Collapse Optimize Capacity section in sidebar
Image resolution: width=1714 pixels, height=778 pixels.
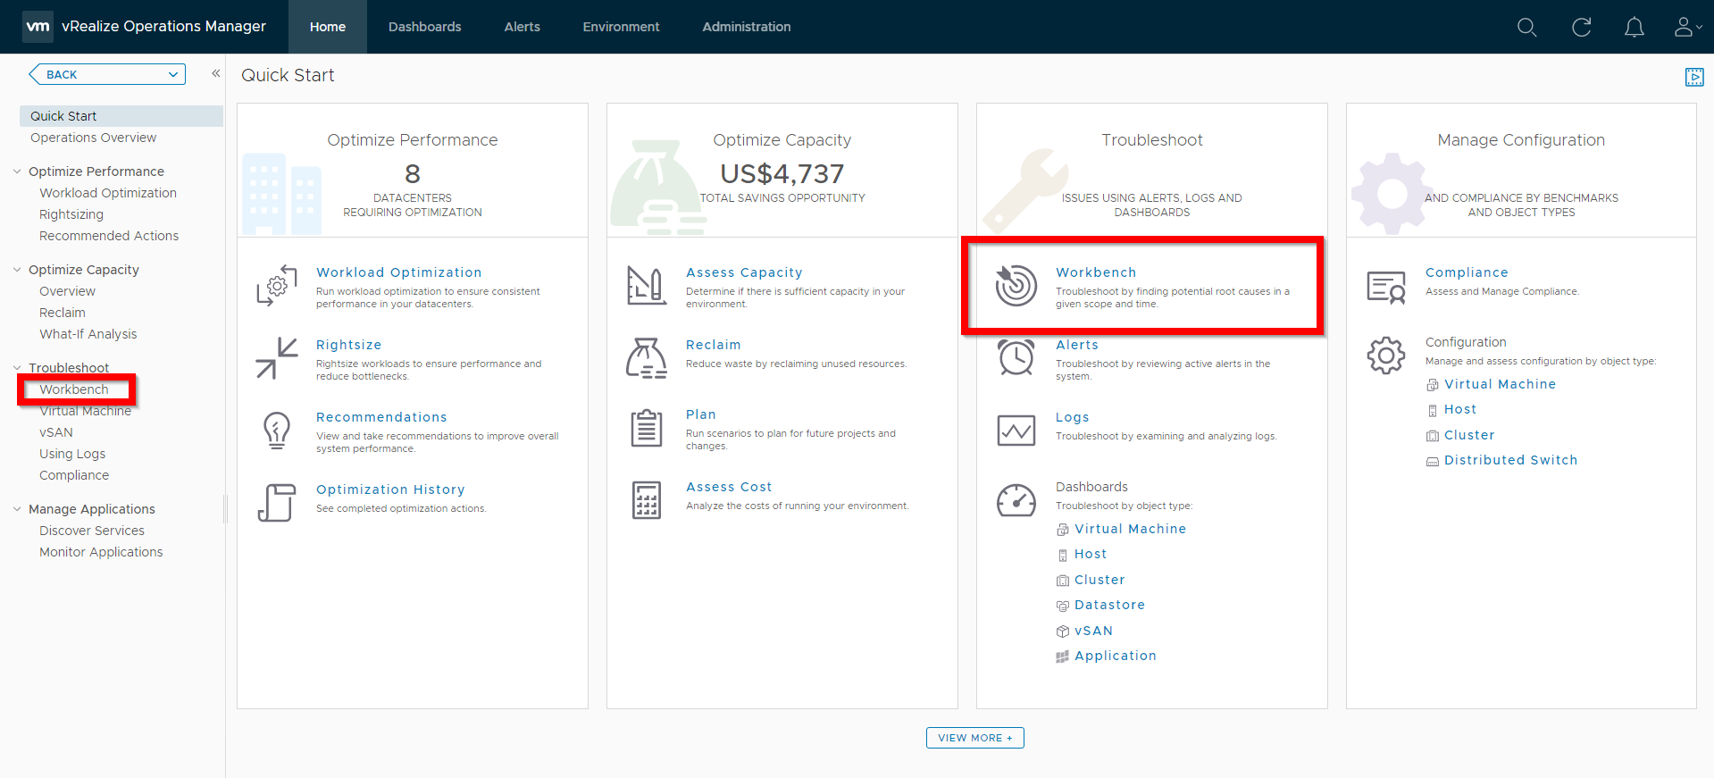17,269
